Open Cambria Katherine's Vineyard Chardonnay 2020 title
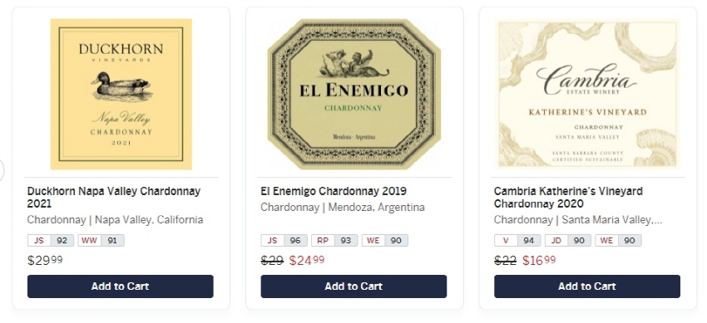Image resolution: width=707 pixels, height=323 pixels. (568, 198)
